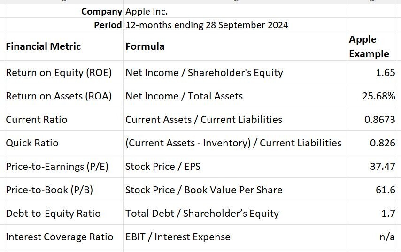This screenshot has width=401, height=252.
Task: Click the Apple Example header cell
Action: pos(372,46)
